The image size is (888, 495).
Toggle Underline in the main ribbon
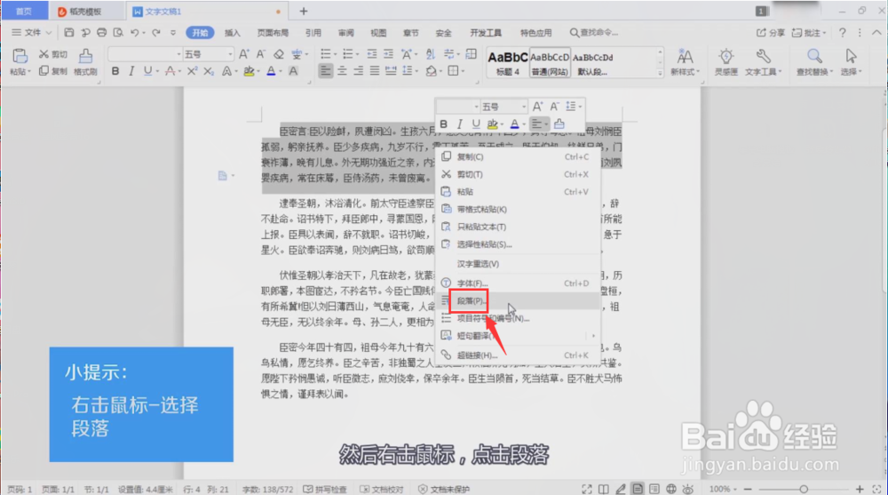click(x=147, y=71)
